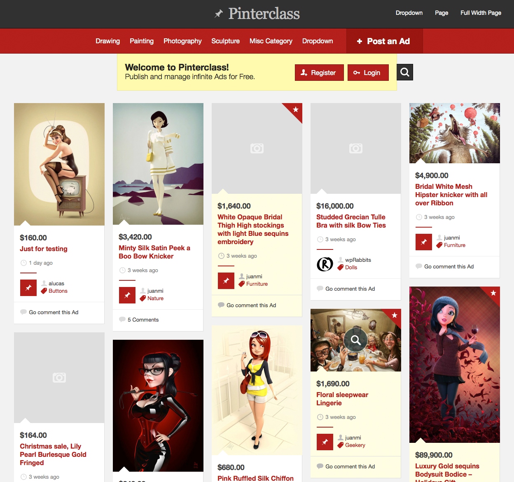
Task: Click the comment bubble icon under Just for testing
Action: (23, 312)
